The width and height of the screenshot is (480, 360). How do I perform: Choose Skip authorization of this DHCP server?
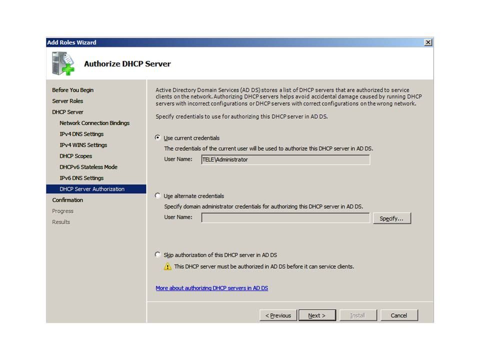pos(158,254)
